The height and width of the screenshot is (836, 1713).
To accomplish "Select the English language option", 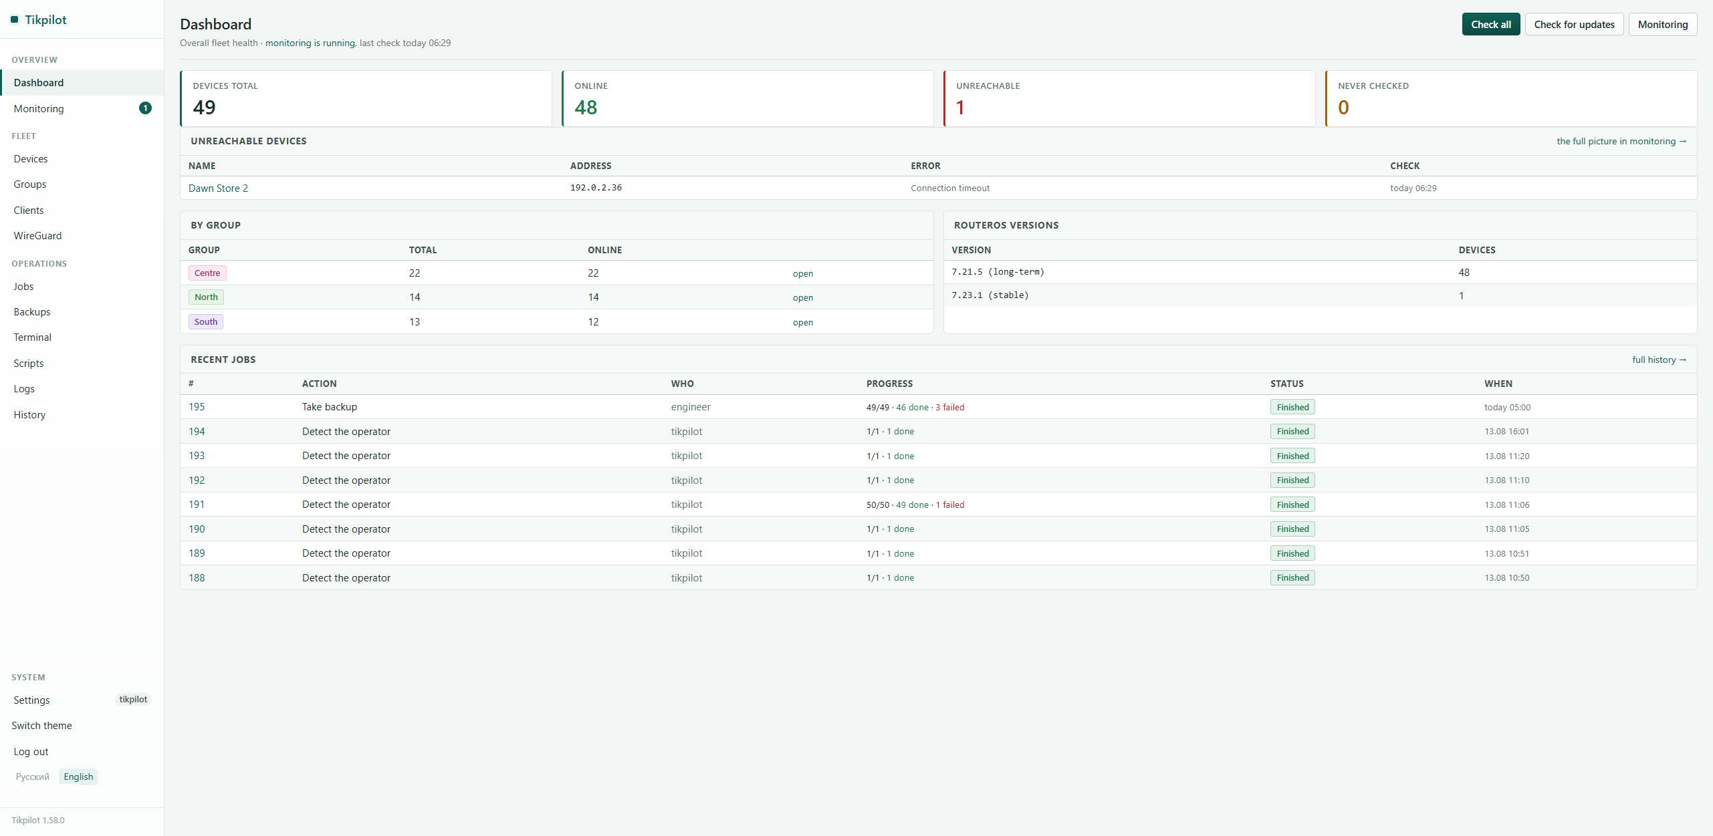I will 78,777.
